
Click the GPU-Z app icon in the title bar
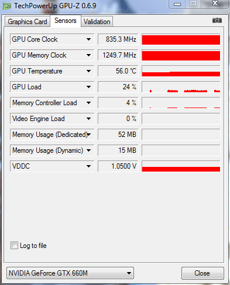[x=7, y=6]
